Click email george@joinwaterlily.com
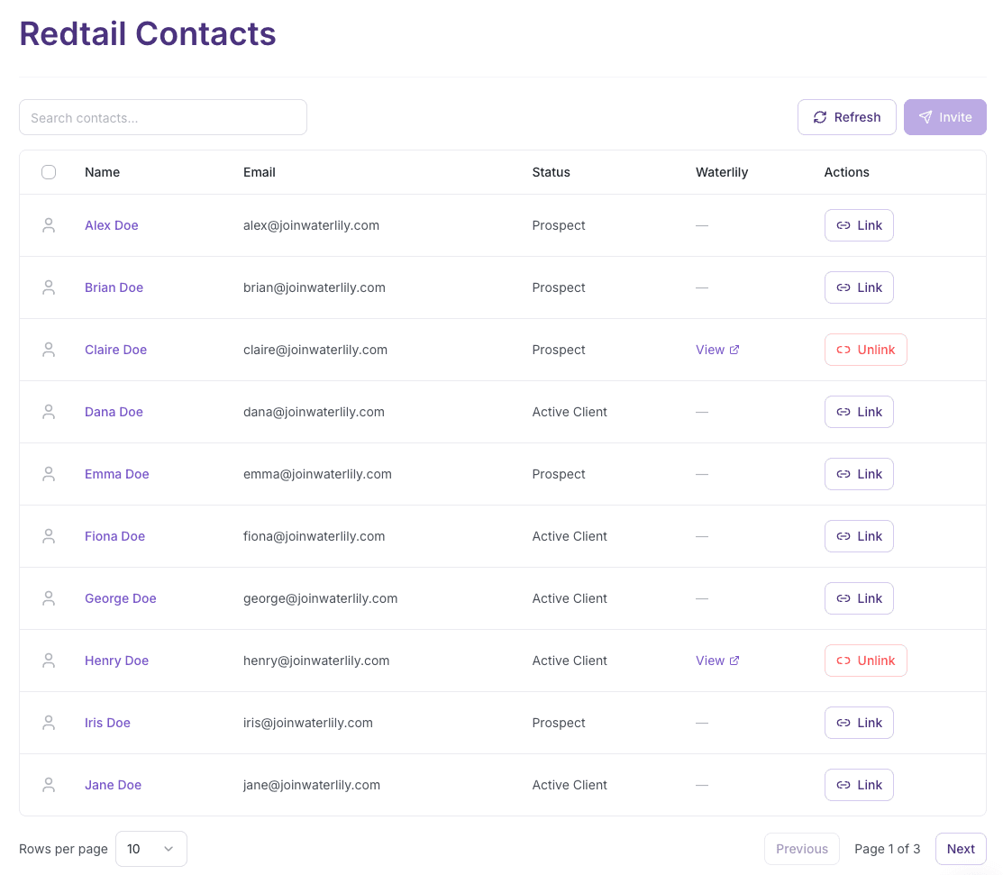The height and width of the screenshot is (875, 1003). coord(320,598)
